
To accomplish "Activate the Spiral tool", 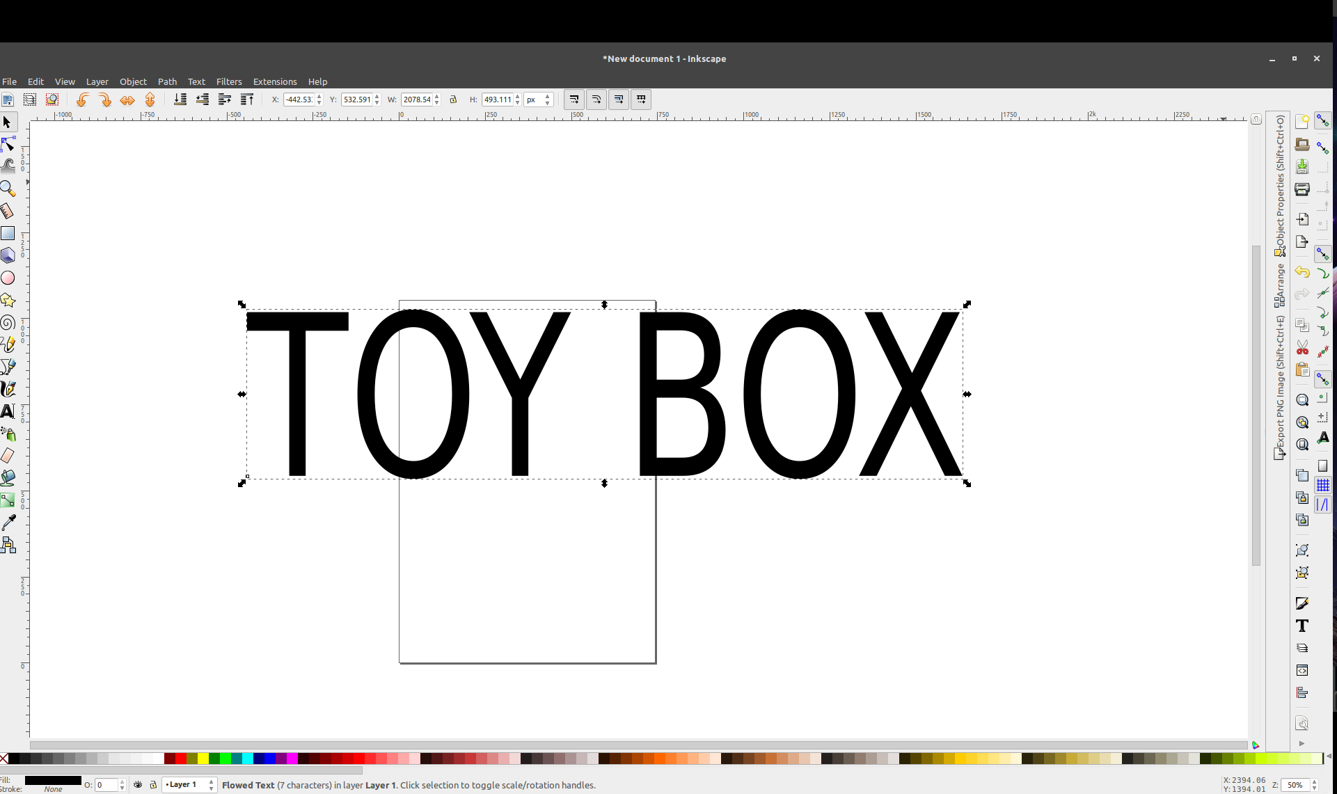I will tap(8, 322).
